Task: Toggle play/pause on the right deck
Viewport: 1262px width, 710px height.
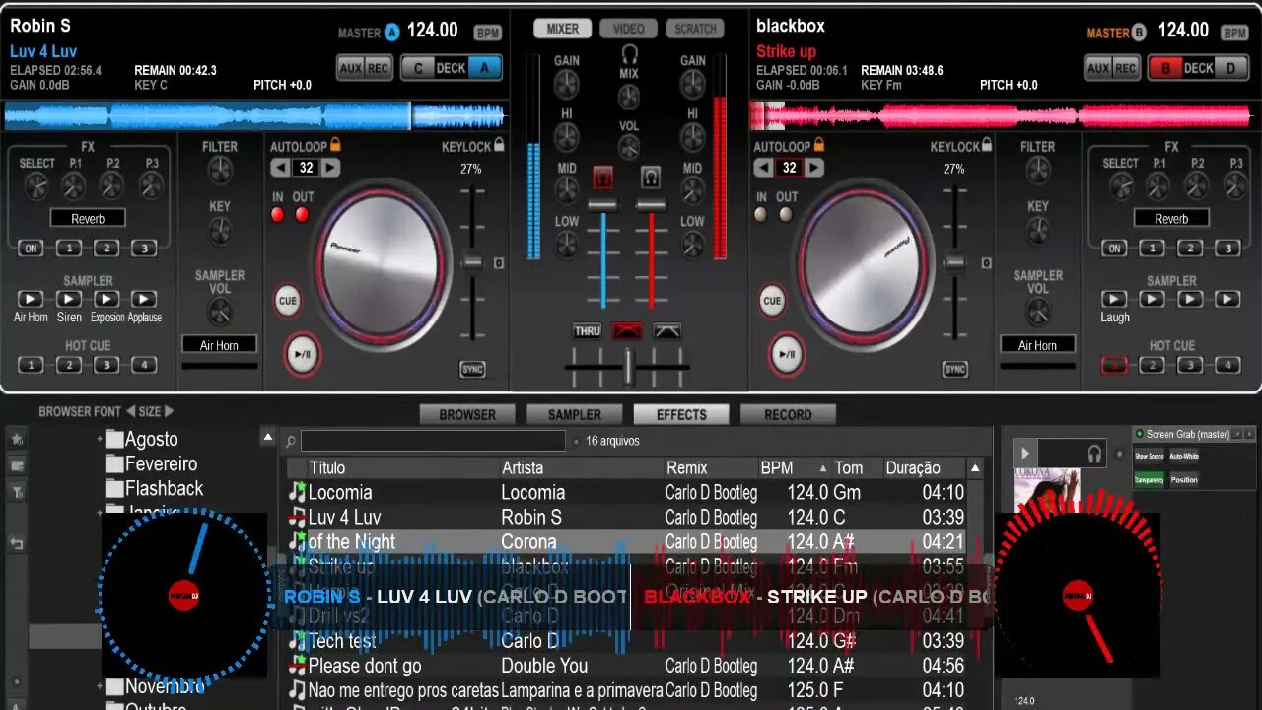Action: coord(787,355)
